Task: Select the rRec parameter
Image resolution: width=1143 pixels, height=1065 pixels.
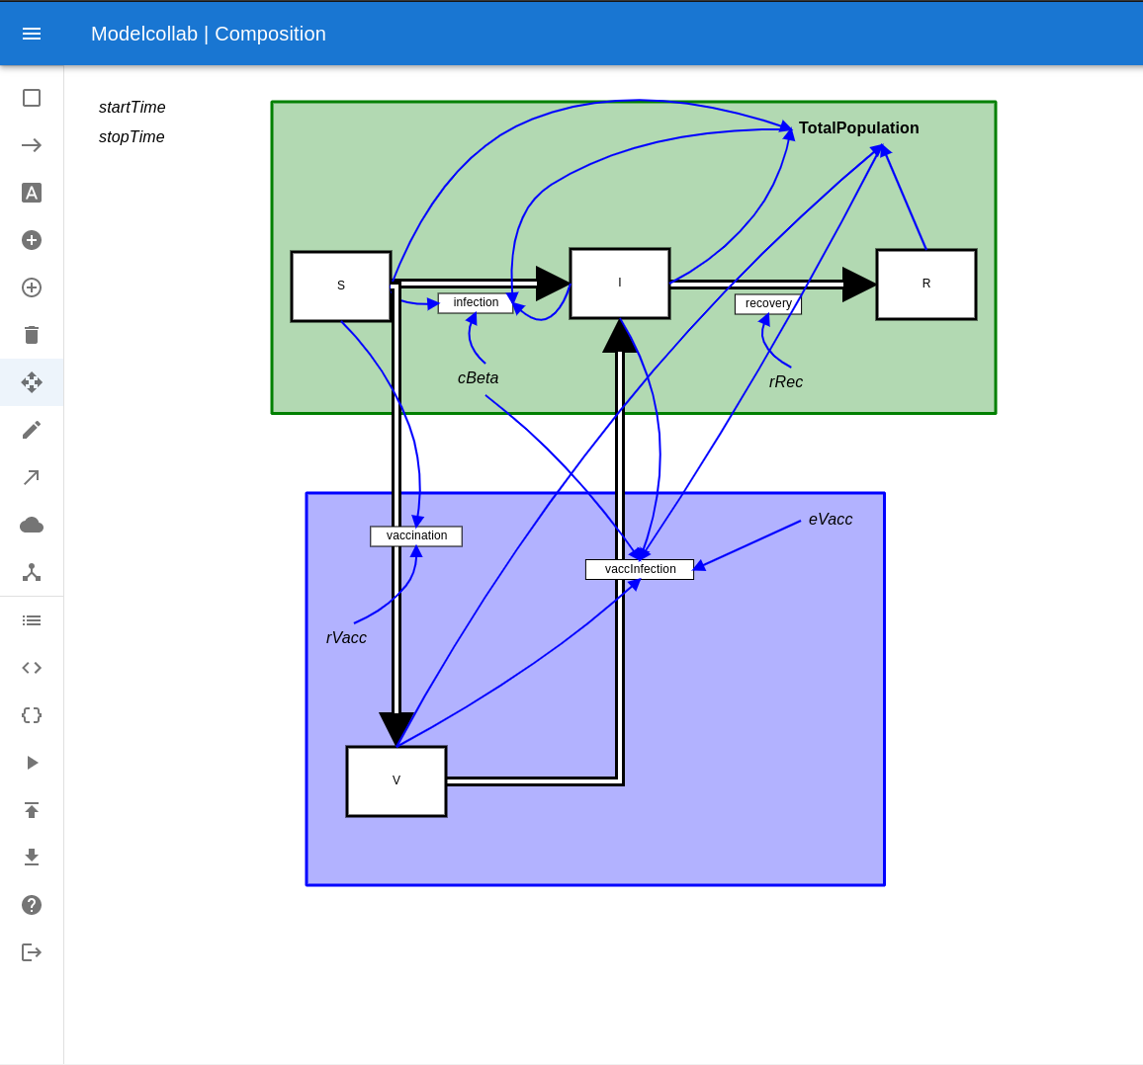Action: click(x=786, y=381)
